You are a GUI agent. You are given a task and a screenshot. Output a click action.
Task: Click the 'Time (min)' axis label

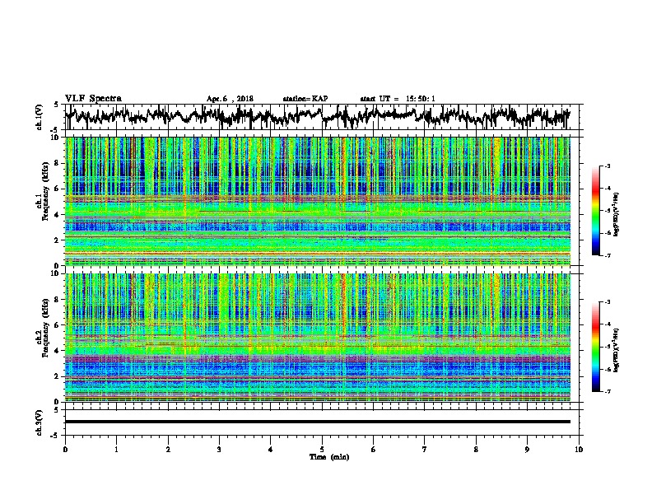pyautogui.click(x=329, y=457)
